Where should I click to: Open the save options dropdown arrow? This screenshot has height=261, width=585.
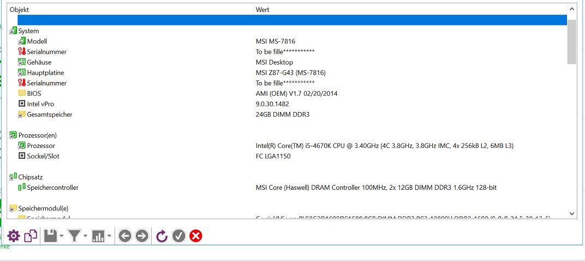[x=62, y=236]
